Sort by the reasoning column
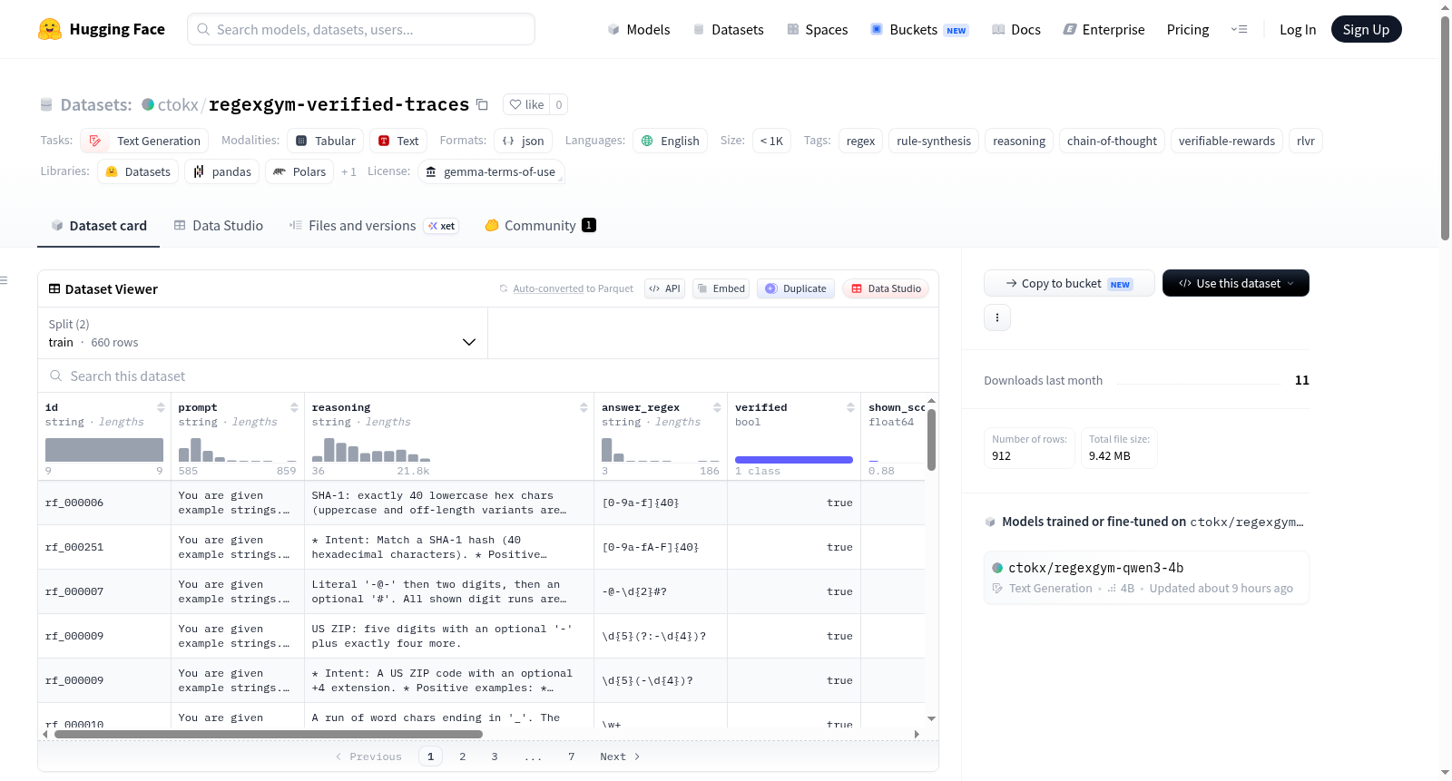Viewport: 1452px width, 781px height. coord(584,407)
